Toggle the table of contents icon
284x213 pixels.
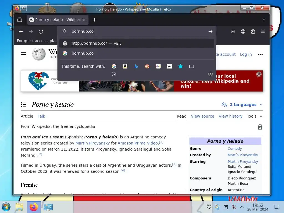point(24,105)
